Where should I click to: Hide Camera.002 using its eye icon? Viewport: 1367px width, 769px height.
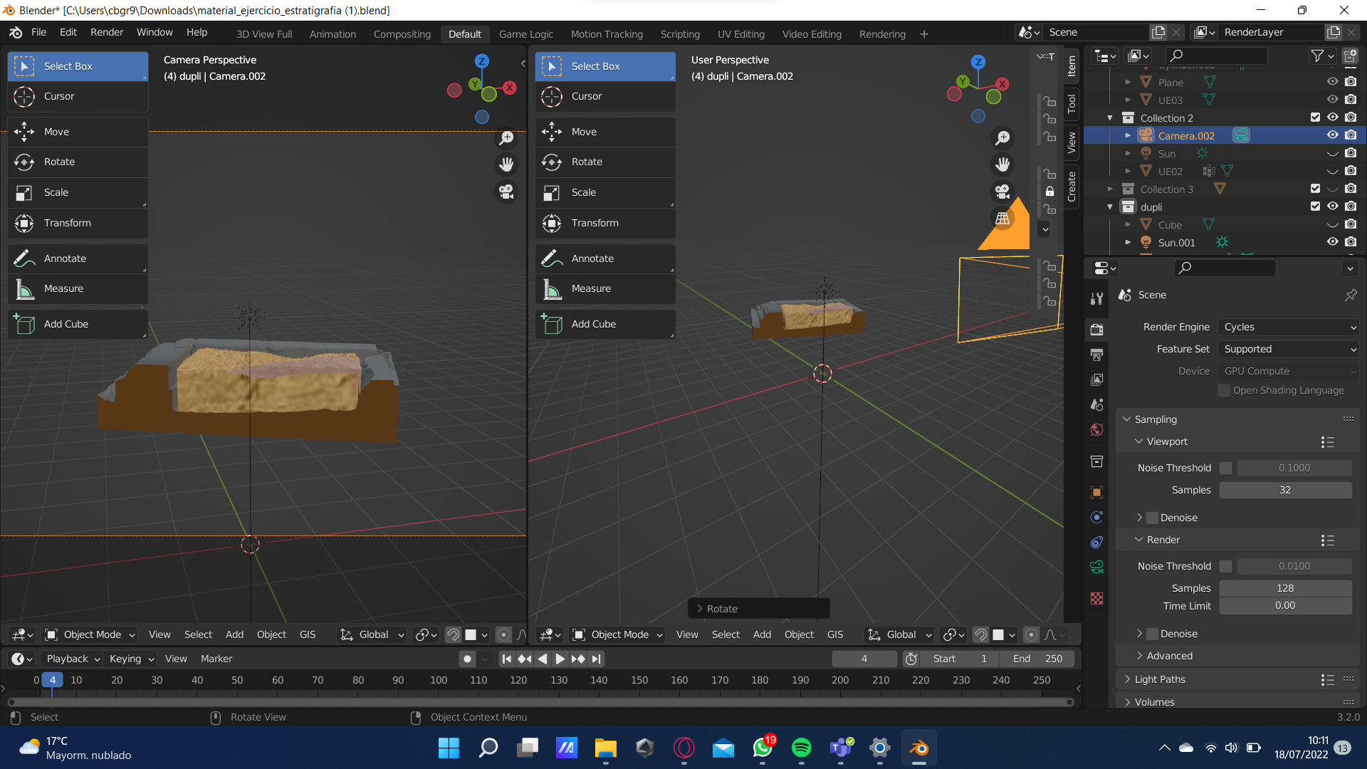tap(1332, 135)
